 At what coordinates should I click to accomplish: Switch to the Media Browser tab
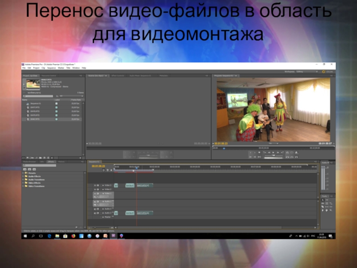[x=30, y=161]
